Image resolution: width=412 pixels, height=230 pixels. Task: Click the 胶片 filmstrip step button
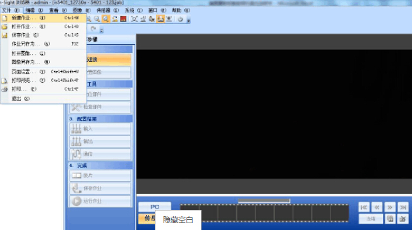point(100,176)
